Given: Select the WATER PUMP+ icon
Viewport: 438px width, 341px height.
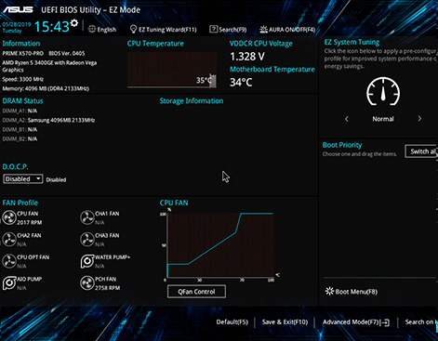Looking at the screenshot, I should tap(87, 261).
